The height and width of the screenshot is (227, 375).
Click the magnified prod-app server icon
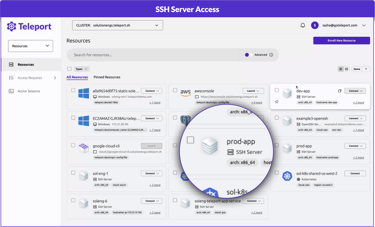pyautogui.click(x=210, y=145)
